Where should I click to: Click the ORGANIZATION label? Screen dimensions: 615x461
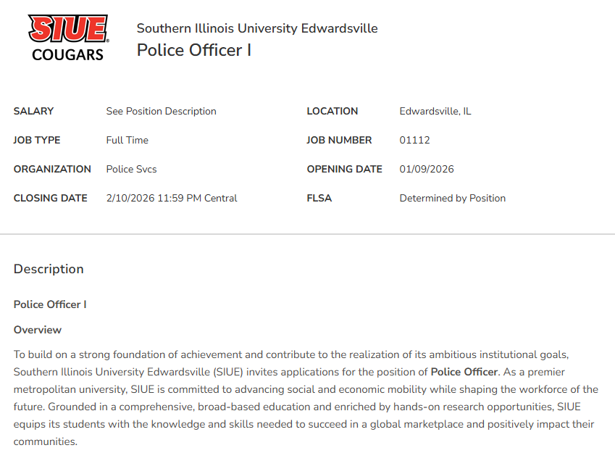click(52, 169)
